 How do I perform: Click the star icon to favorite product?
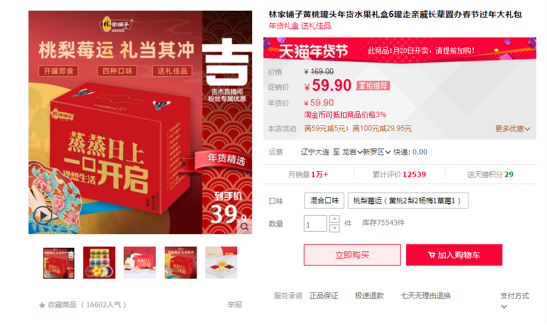pos(42,305)
